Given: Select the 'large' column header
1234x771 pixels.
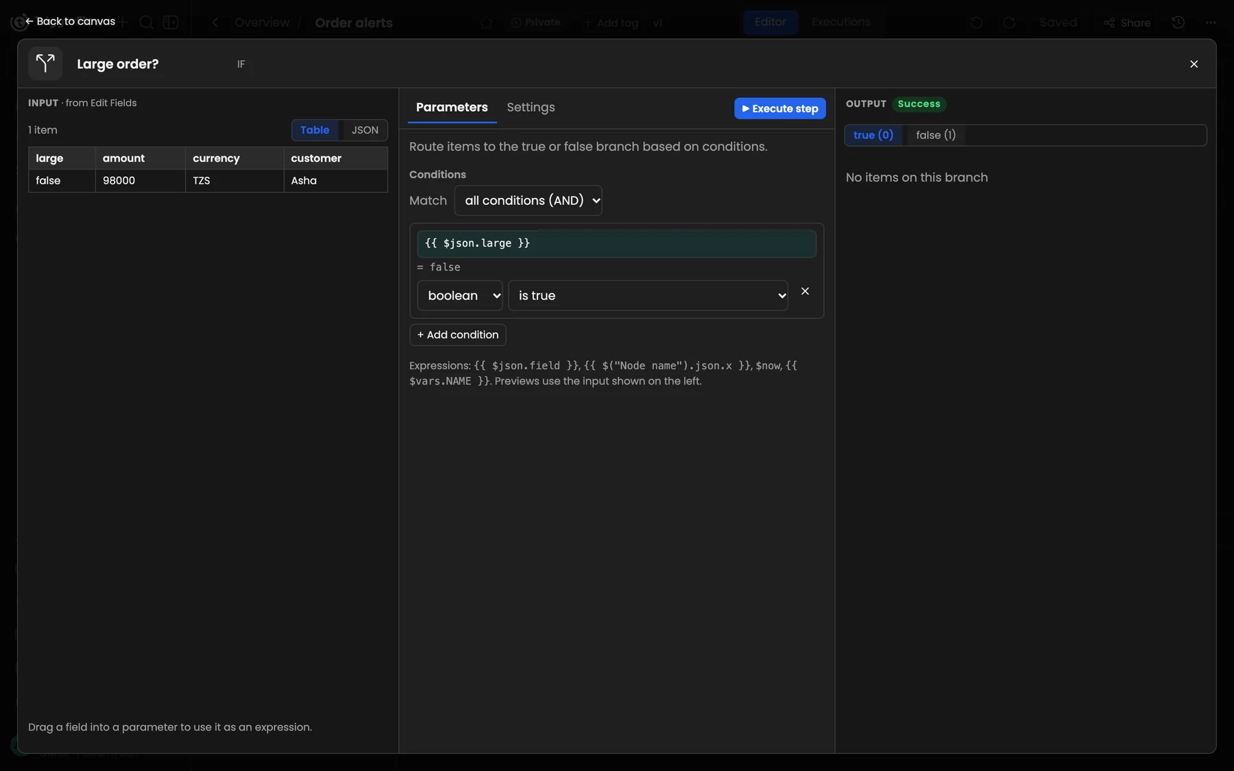Looking at the screenshot, I should tap(62, 158).
